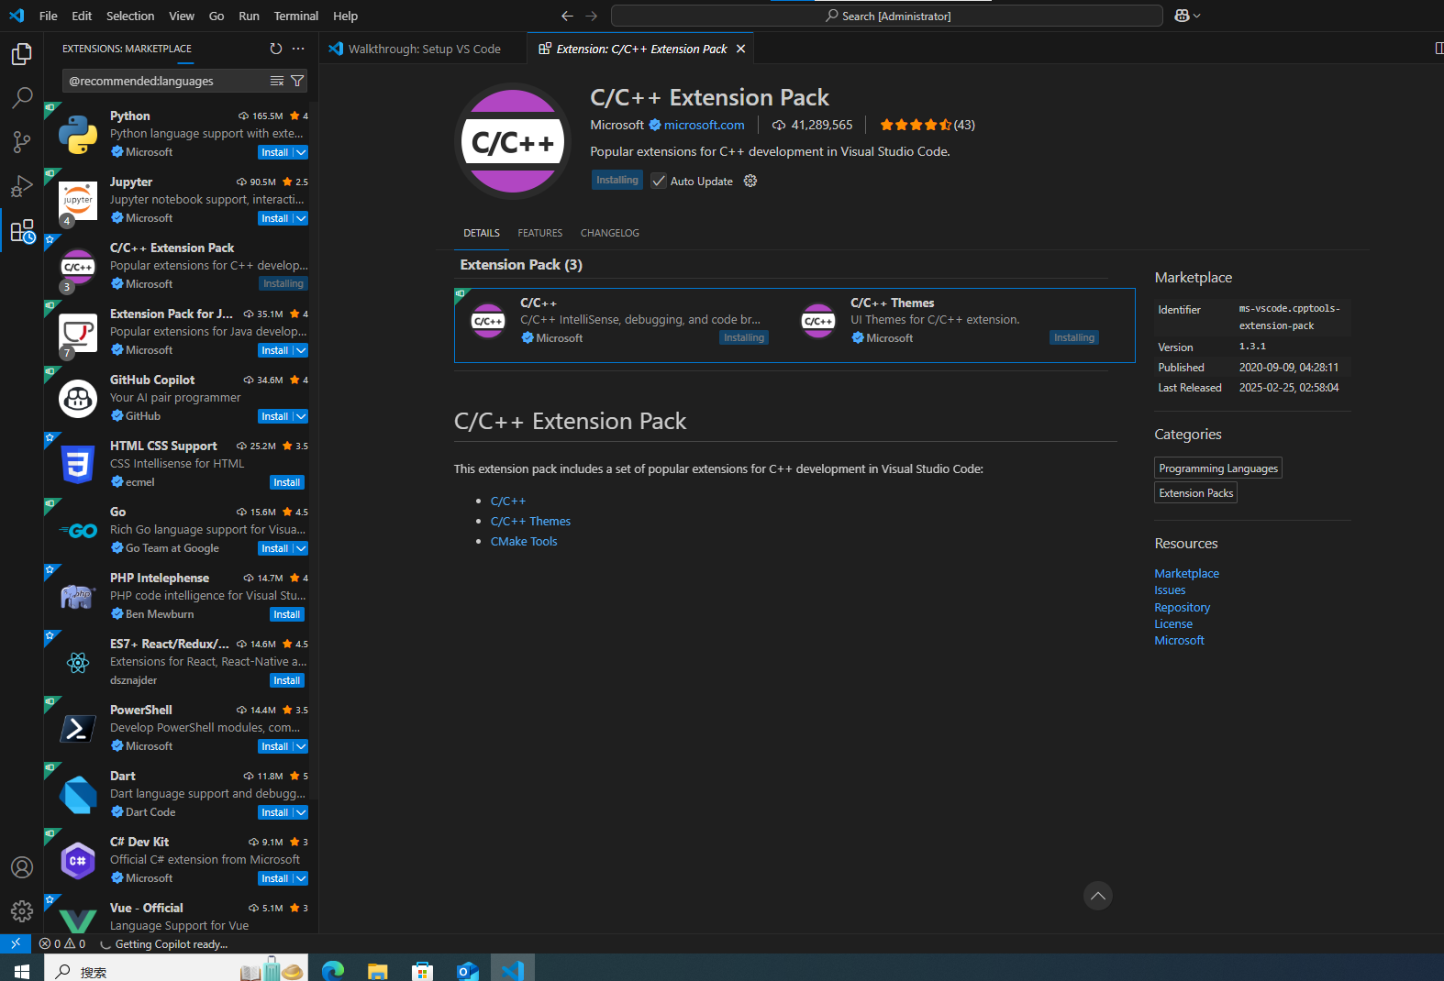Open the Repository resource link

tap(1183, 607)
